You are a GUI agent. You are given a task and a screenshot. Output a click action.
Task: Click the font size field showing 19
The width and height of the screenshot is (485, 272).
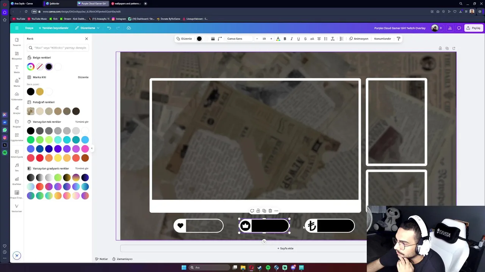pyautogui.click(x=264, y=39)
